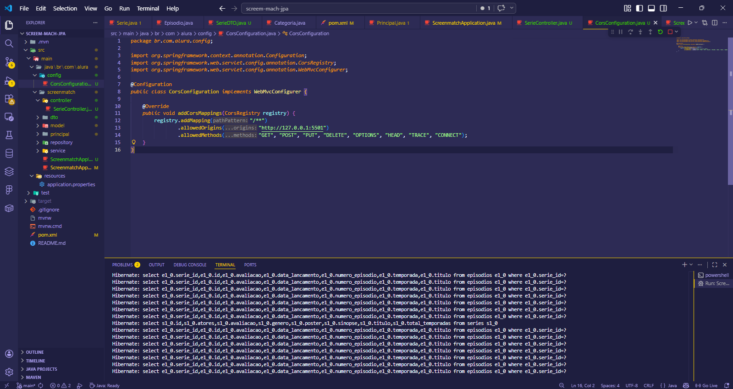Stop the running debug session
Screen dimensions: 733x389
click(x=670, y=32)
